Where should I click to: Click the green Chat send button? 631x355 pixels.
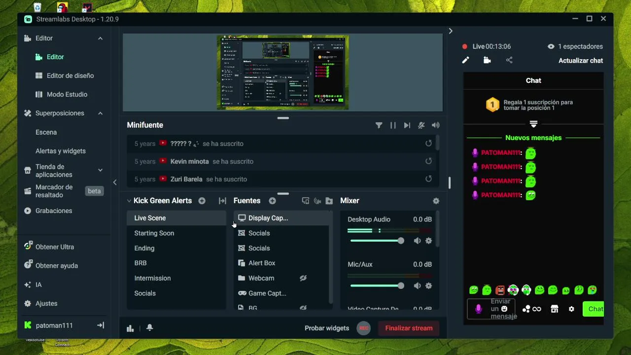(x=593, y=309)
